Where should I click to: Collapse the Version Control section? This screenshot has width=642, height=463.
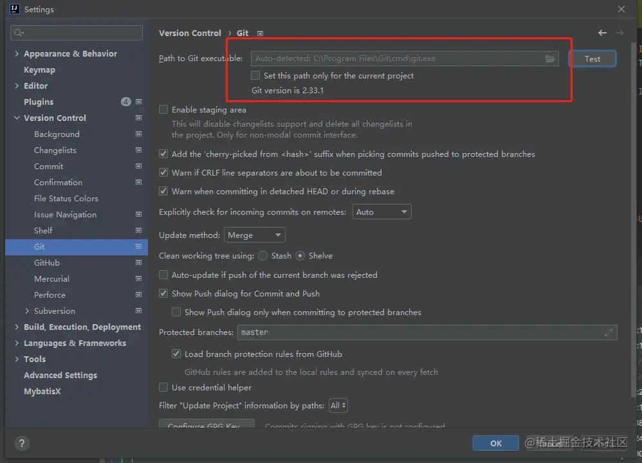pyautogui.click(x=17, y=118)
